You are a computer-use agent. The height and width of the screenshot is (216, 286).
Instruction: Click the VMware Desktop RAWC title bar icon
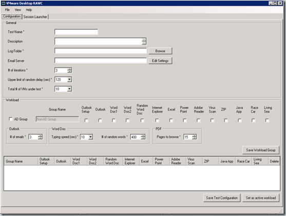(3, 3)
